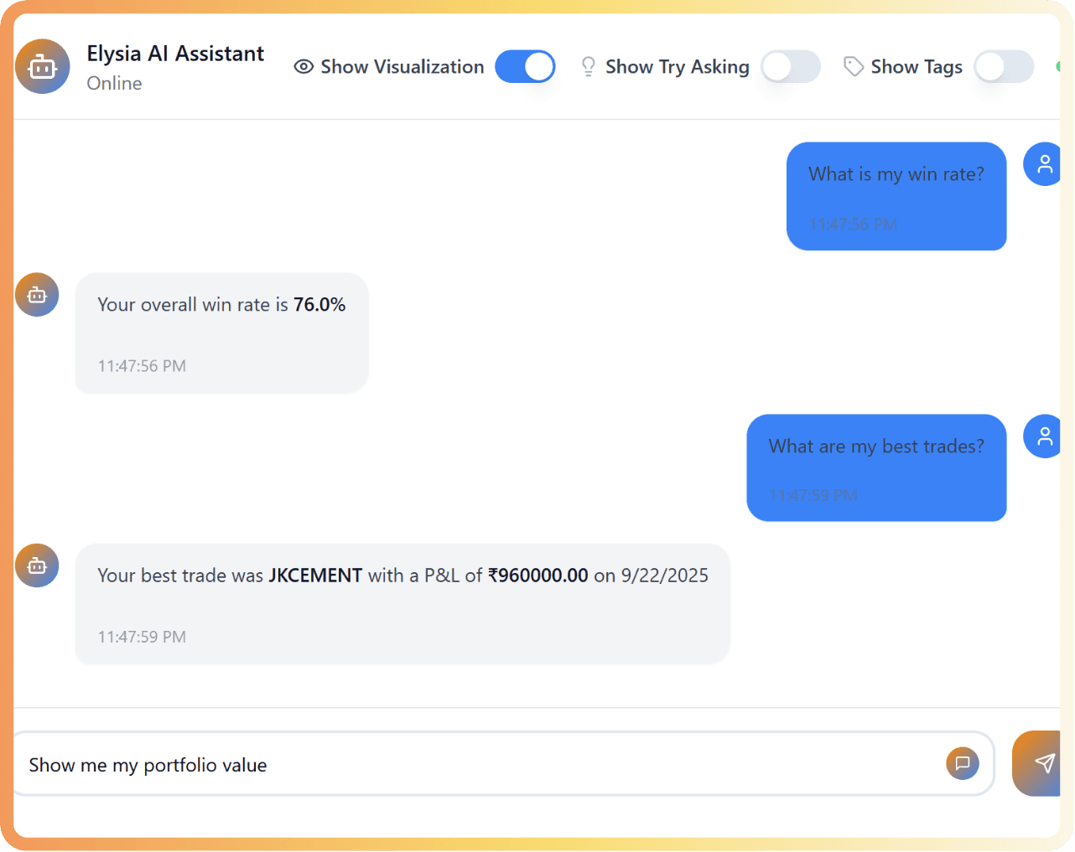Click the eye icon beside Show Visualization
Viewport: 1075px width, 852px height.
tap(304, 67)
